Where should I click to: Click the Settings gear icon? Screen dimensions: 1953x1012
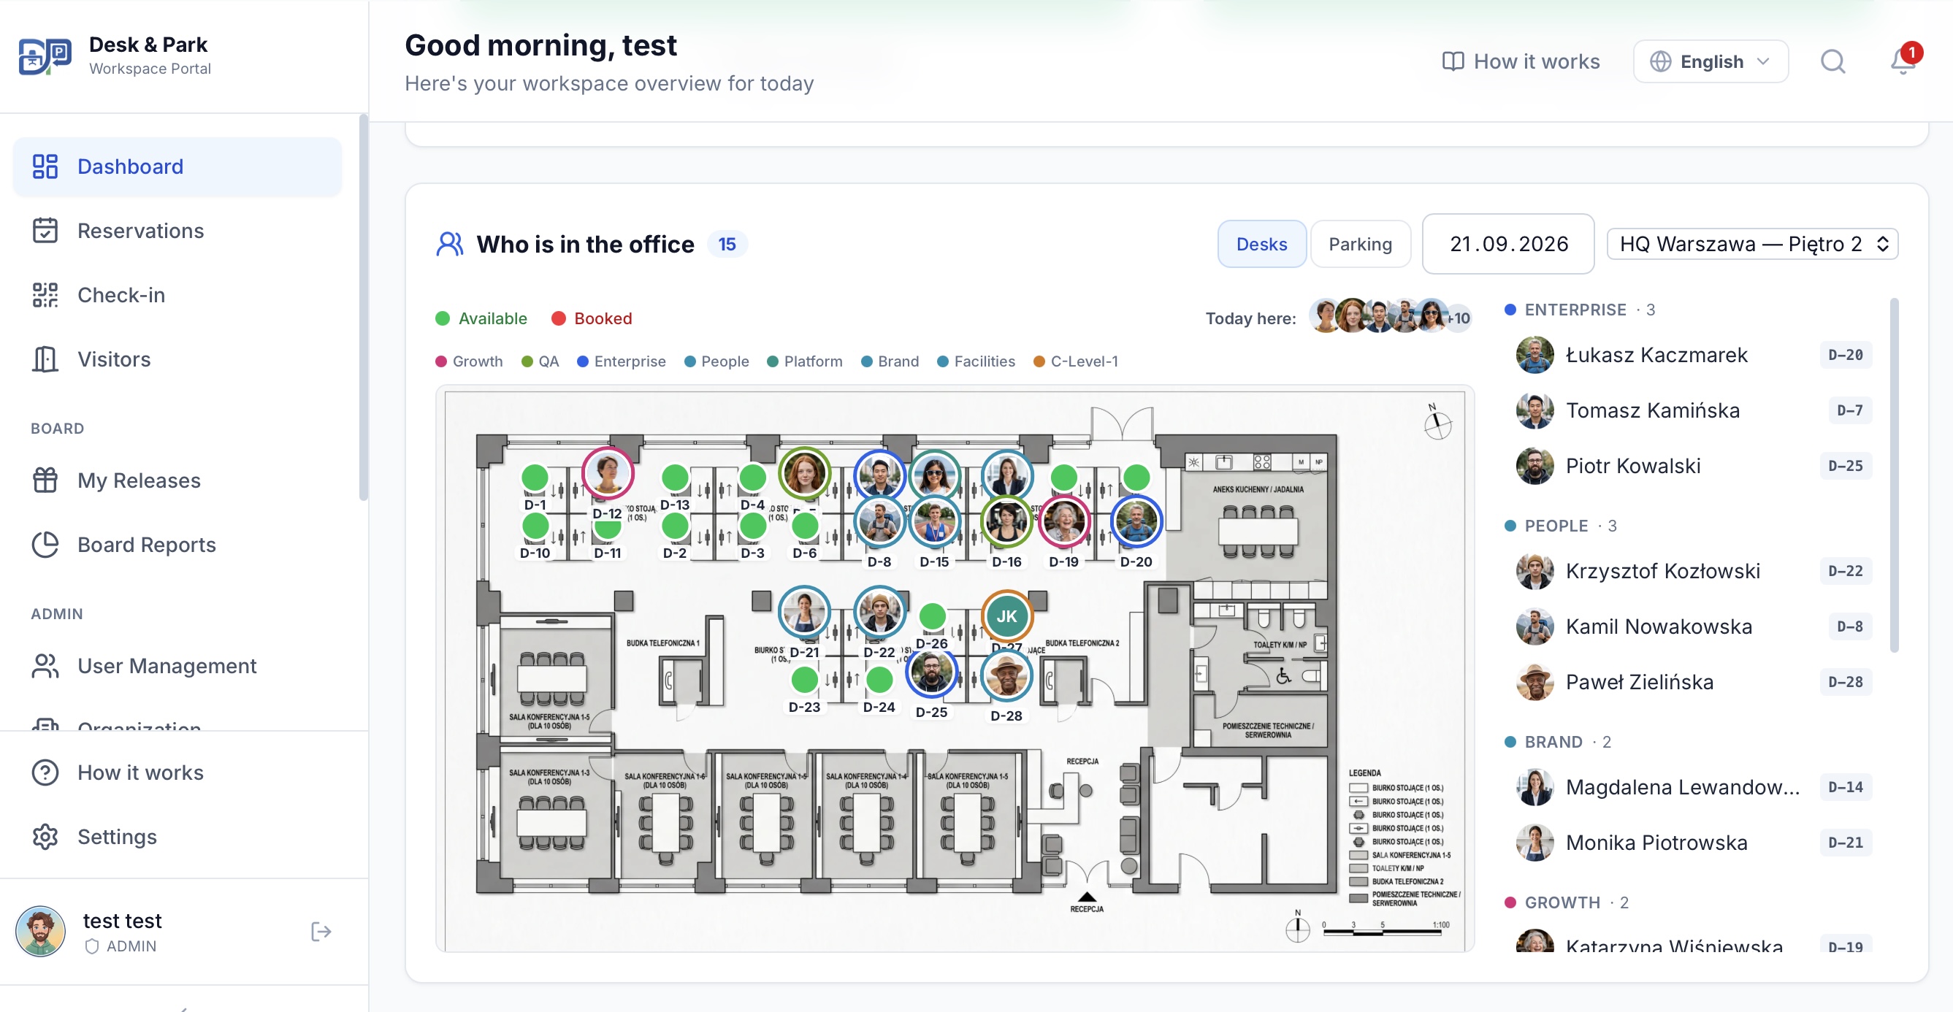(45, 837)
